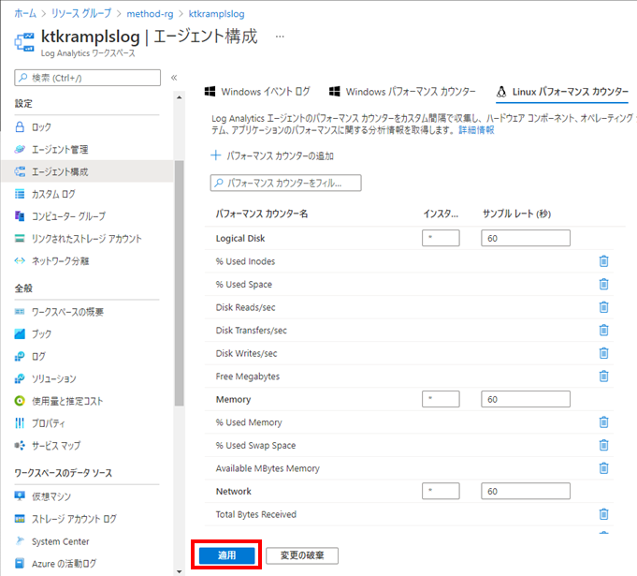Open the ellipsis menu beside page title
Image resolution: width=637 pixels, height=576 pixels.
[280, 37]
